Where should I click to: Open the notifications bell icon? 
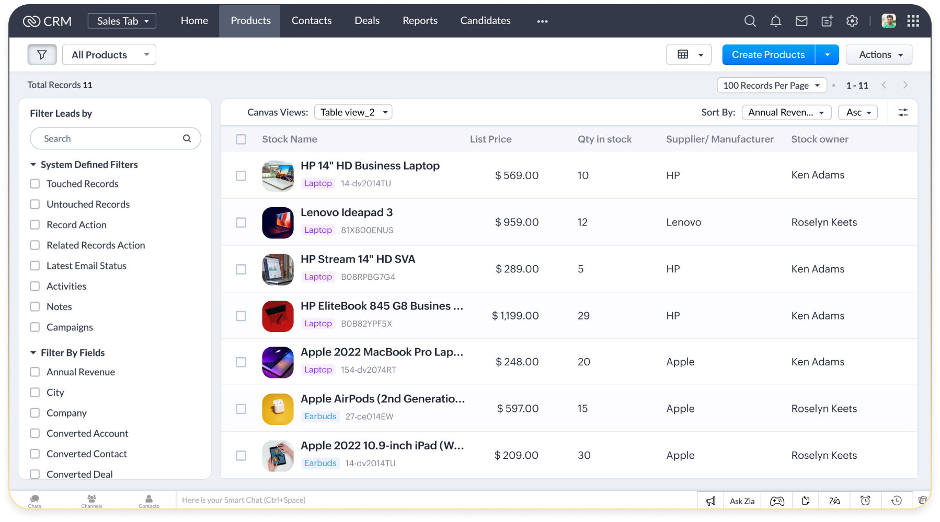point(776,21)
